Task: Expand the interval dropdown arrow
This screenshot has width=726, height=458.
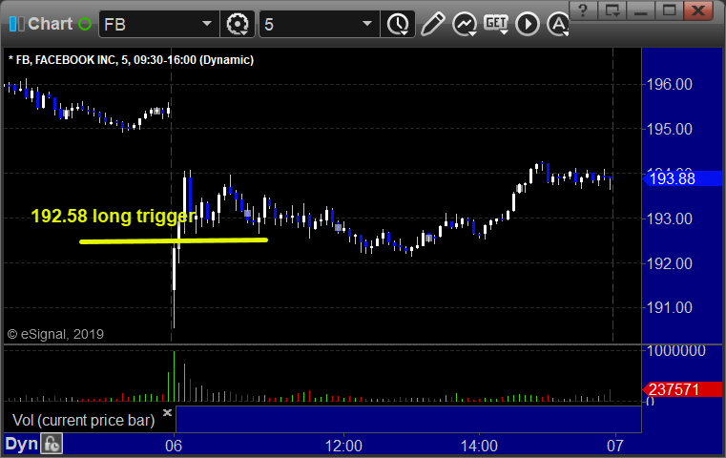Action: pos(367,24)
